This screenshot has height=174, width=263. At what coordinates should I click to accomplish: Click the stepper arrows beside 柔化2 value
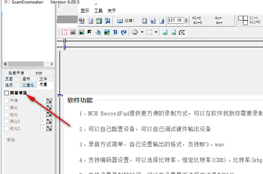pyautogui.click(x=49, y=121)
